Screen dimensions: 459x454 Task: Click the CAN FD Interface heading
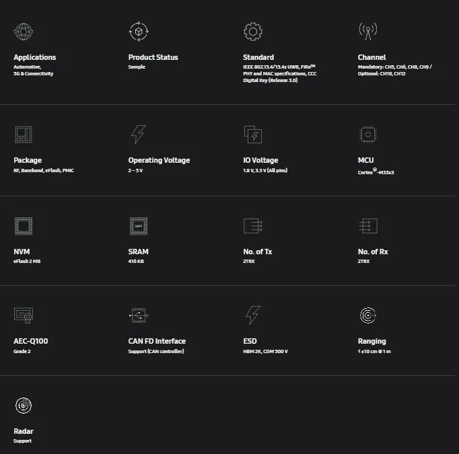(x=157, y=341)
